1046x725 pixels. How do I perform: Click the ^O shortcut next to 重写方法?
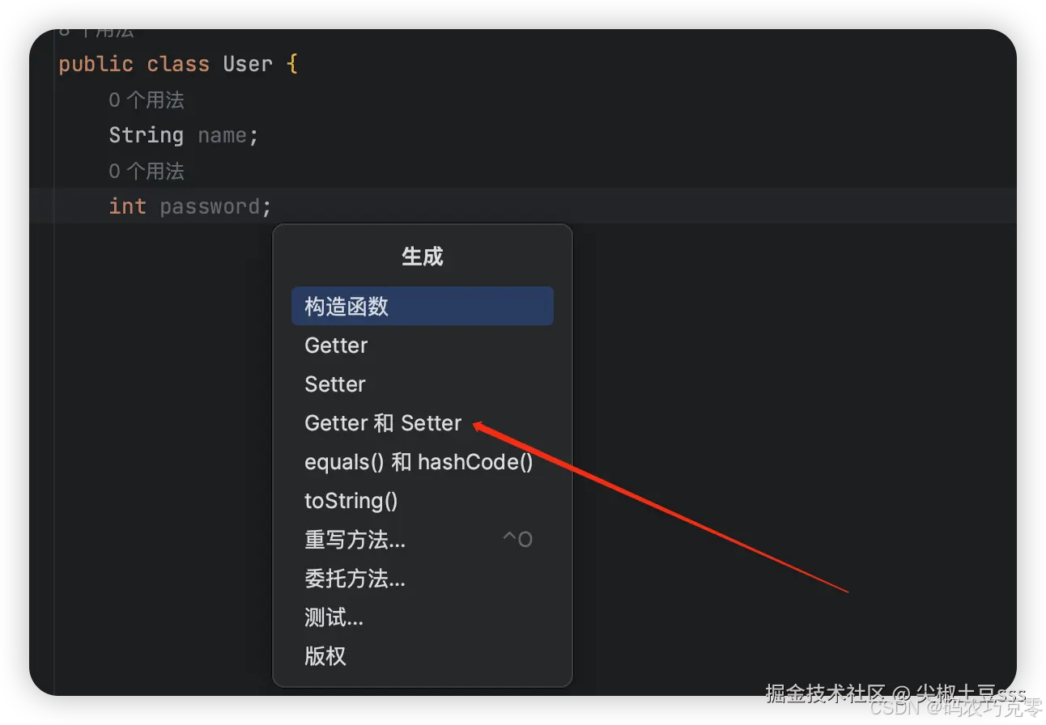[517, 537]
